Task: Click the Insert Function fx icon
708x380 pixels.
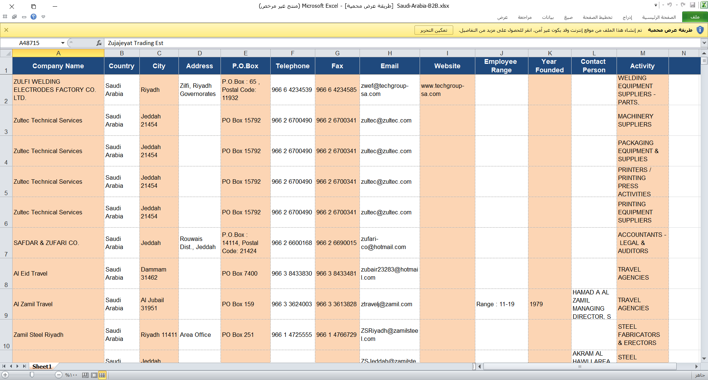Action: click(99, 43)
